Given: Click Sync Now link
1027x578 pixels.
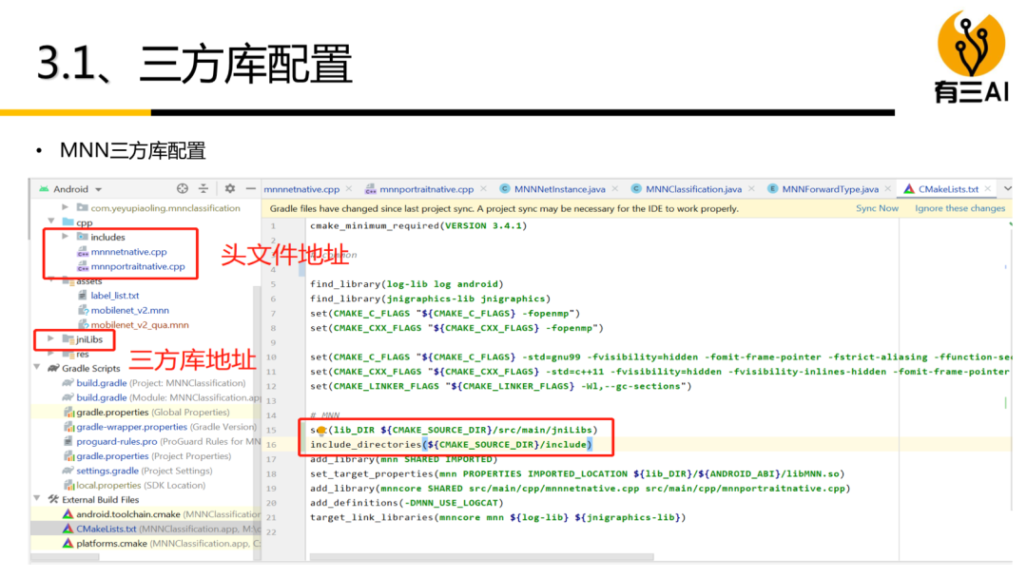Looking at the screenshot, I should tap(877, 208).
